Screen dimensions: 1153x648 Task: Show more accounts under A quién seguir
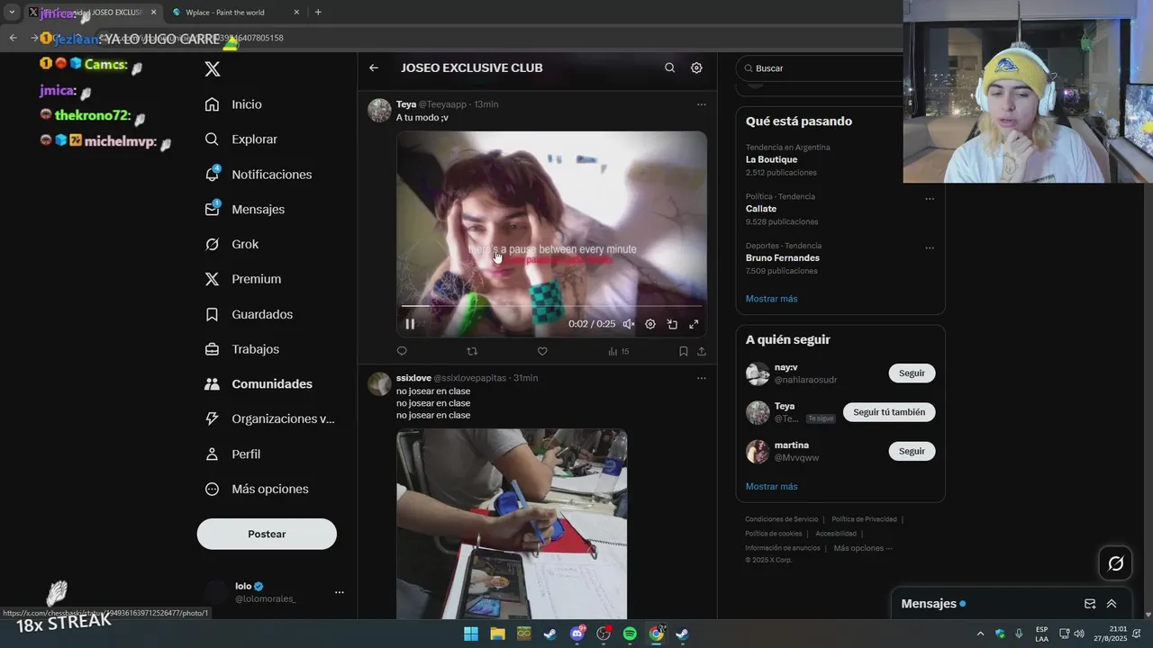tap(771, 487)
